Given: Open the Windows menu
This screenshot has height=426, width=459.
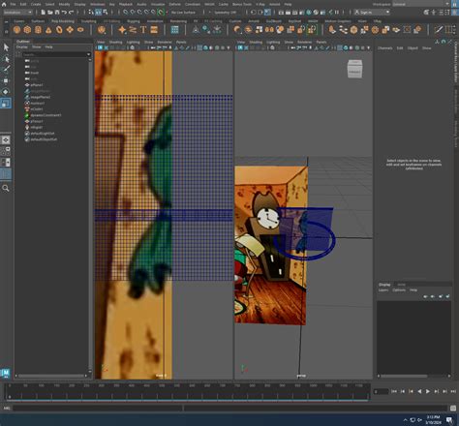Looking at the screenshot, I should (x=97, y=4).
